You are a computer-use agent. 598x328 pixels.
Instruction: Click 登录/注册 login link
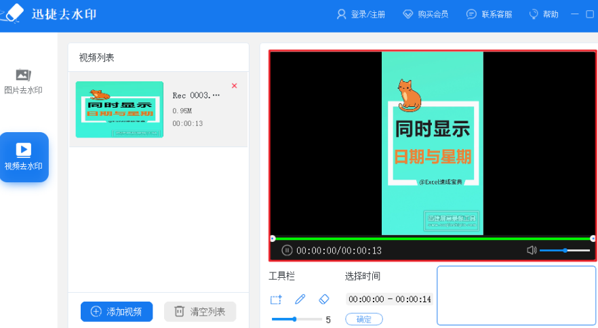361,14
